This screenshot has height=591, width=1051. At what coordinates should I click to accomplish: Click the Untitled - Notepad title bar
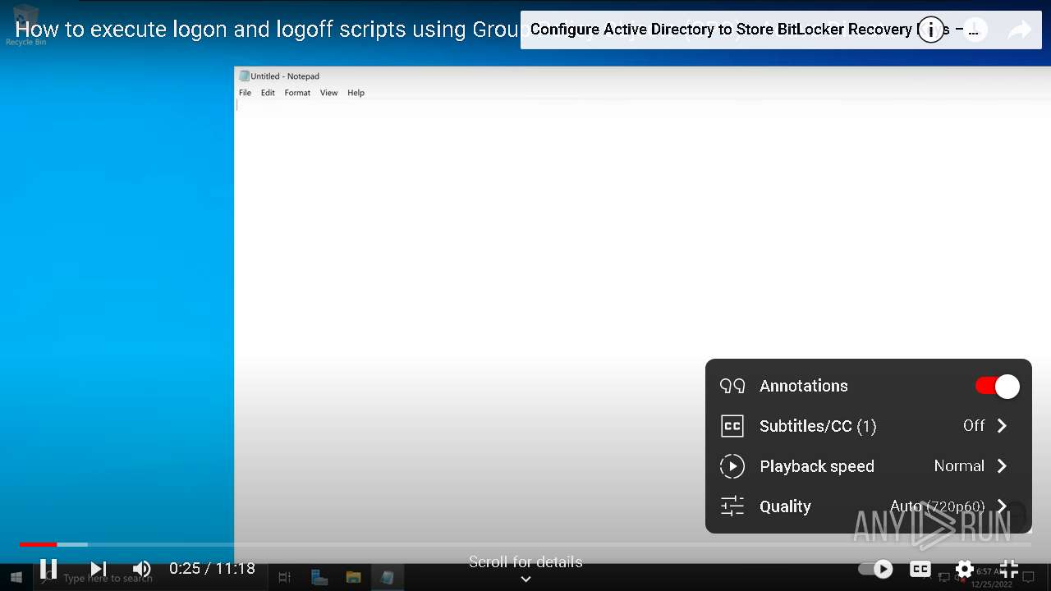point(640,76)
